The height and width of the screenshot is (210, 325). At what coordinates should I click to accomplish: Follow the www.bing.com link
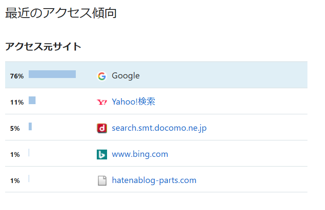140,154
